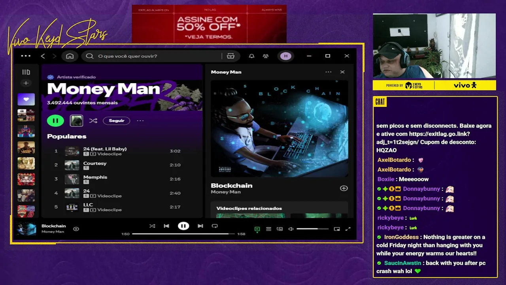This screenshot has width=506, height=285.
Task: Go forward with the right arrow
Action: (55, 56)
